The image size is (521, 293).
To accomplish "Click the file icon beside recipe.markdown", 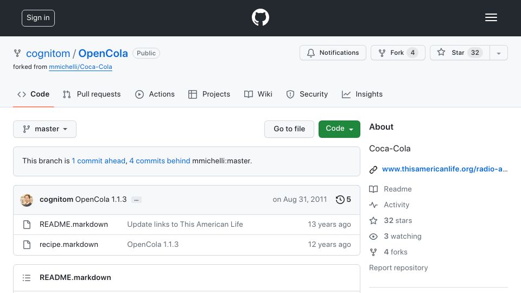I will [x=27, y=245].
